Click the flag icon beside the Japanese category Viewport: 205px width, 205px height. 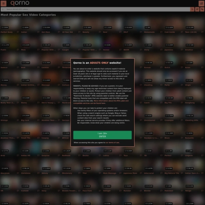(182, 50)
